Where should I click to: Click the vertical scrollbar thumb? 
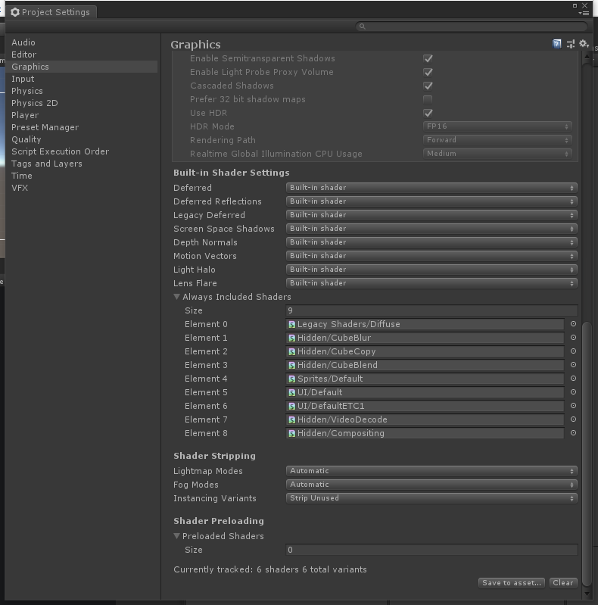click(587, 453)
